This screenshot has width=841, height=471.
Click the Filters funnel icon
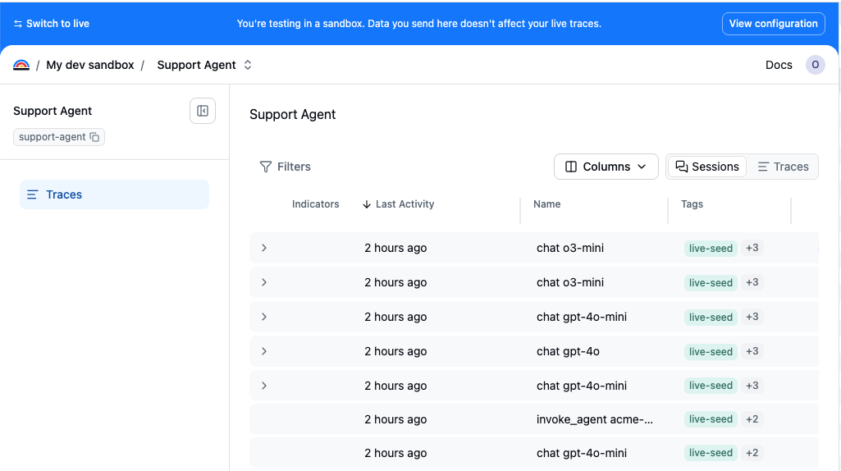(x=266, y=167)
